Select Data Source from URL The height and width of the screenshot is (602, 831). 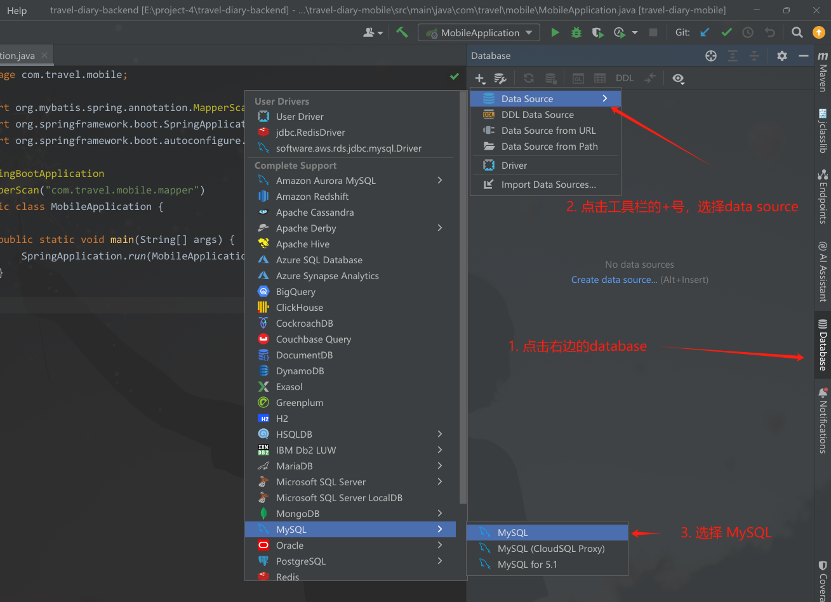tap(545, 131)
